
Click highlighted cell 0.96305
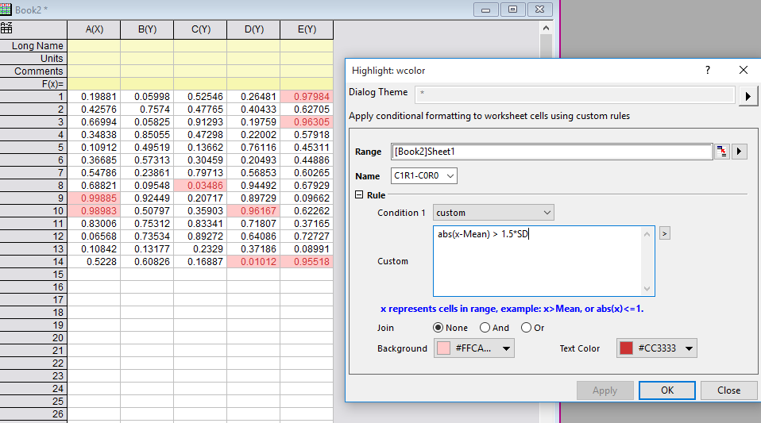click(x=307, y=121)
